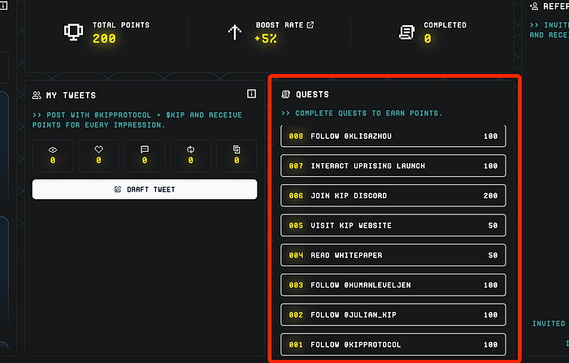Start quest 005 Visit KIP Website
The image size is (569, 363).
coord(393,225)
